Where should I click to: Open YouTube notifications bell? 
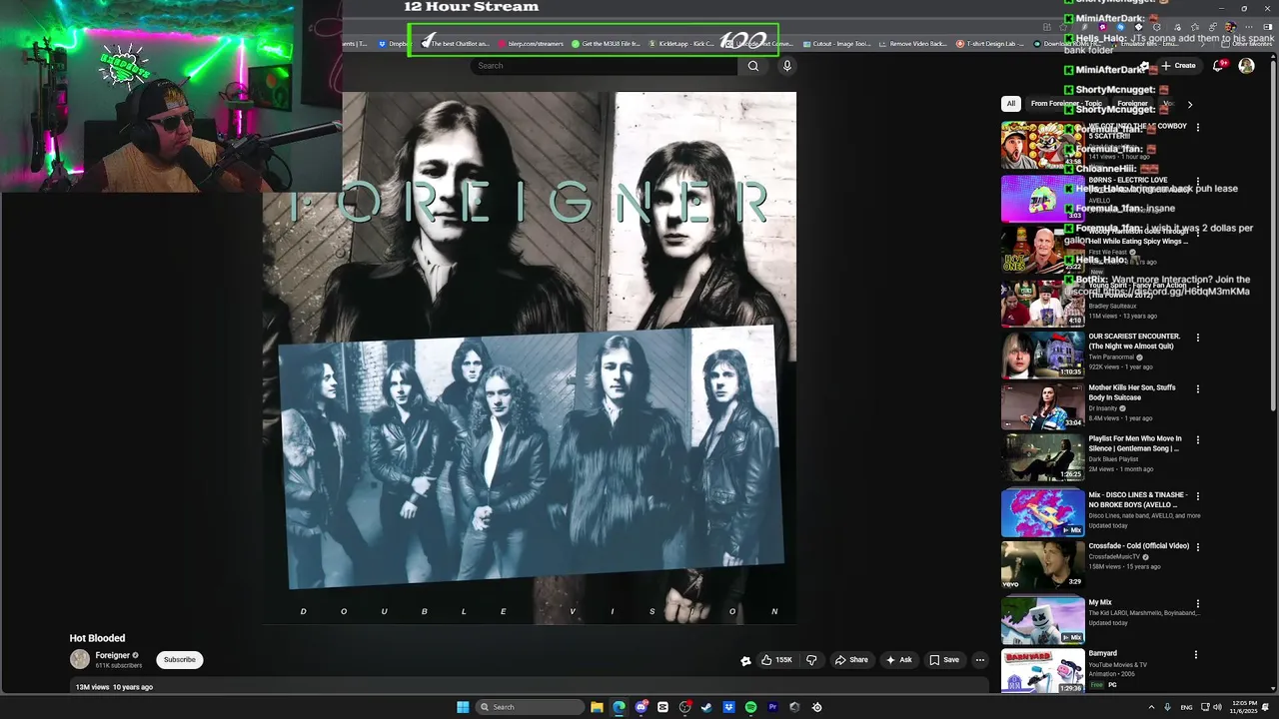(1218, 66)
